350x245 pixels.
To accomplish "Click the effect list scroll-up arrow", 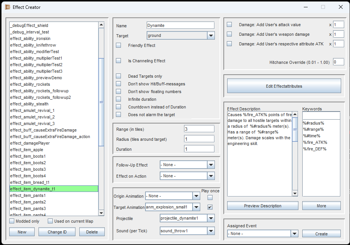I will pyautogui.click(x=102, y=25).
